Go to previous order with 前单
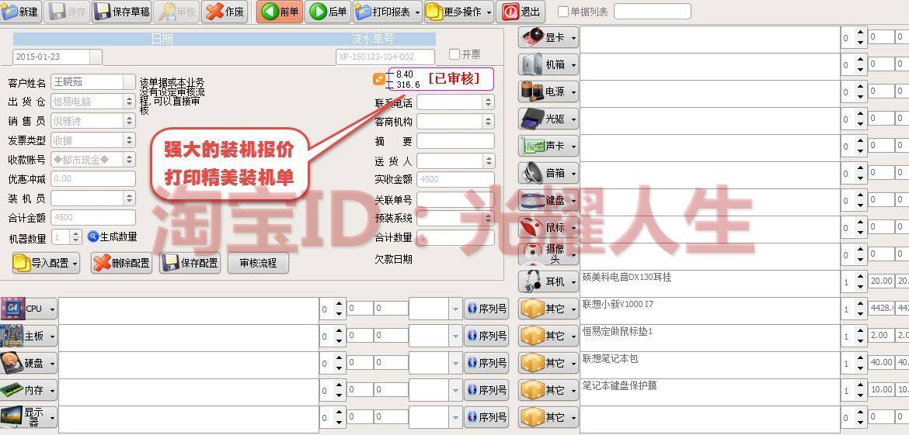909x435 pixels. [x=280, y=12]
